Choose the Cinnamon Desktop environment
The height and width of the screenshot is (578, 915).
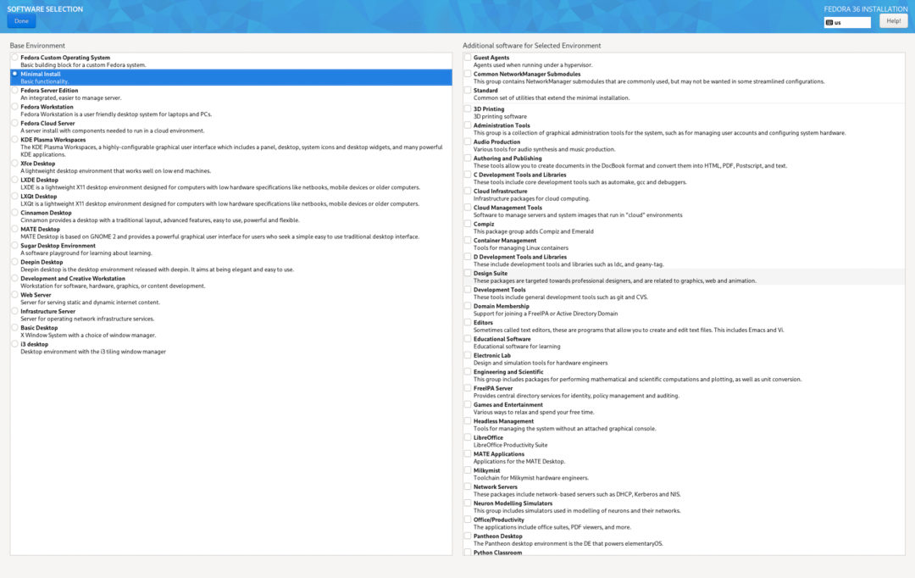(x=14, y=212)
